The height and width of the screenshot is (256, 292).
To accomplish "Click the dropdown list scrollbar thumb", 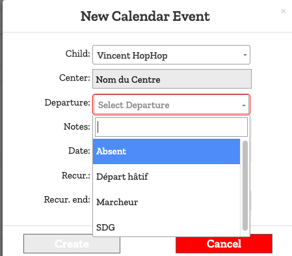I will click(245, 186).
